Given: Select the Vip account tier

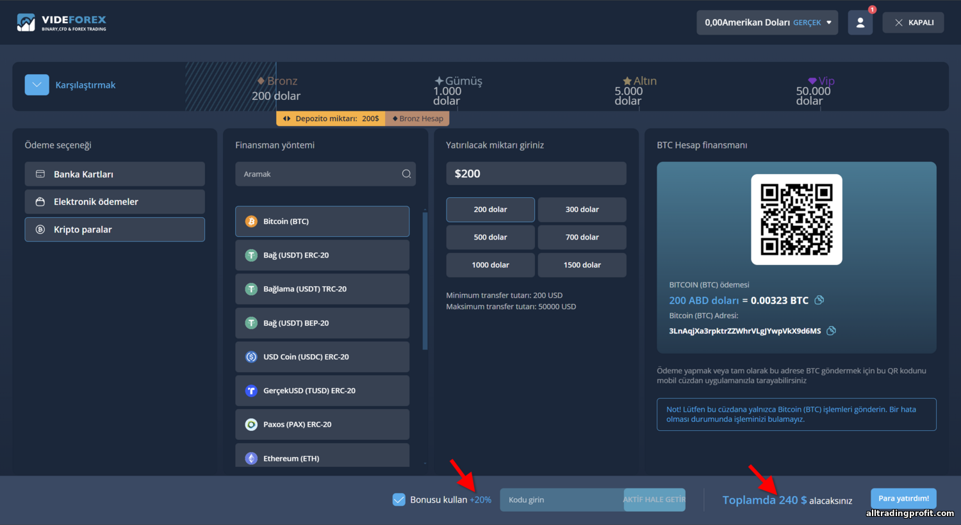Looking at the screenshot, I should tap(814, 90).
